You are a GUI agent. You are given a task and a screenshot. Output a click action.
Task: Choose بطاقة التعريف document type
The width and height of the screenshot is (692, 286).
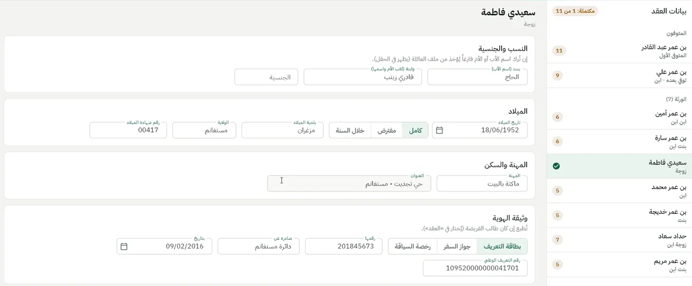(502, 246)
